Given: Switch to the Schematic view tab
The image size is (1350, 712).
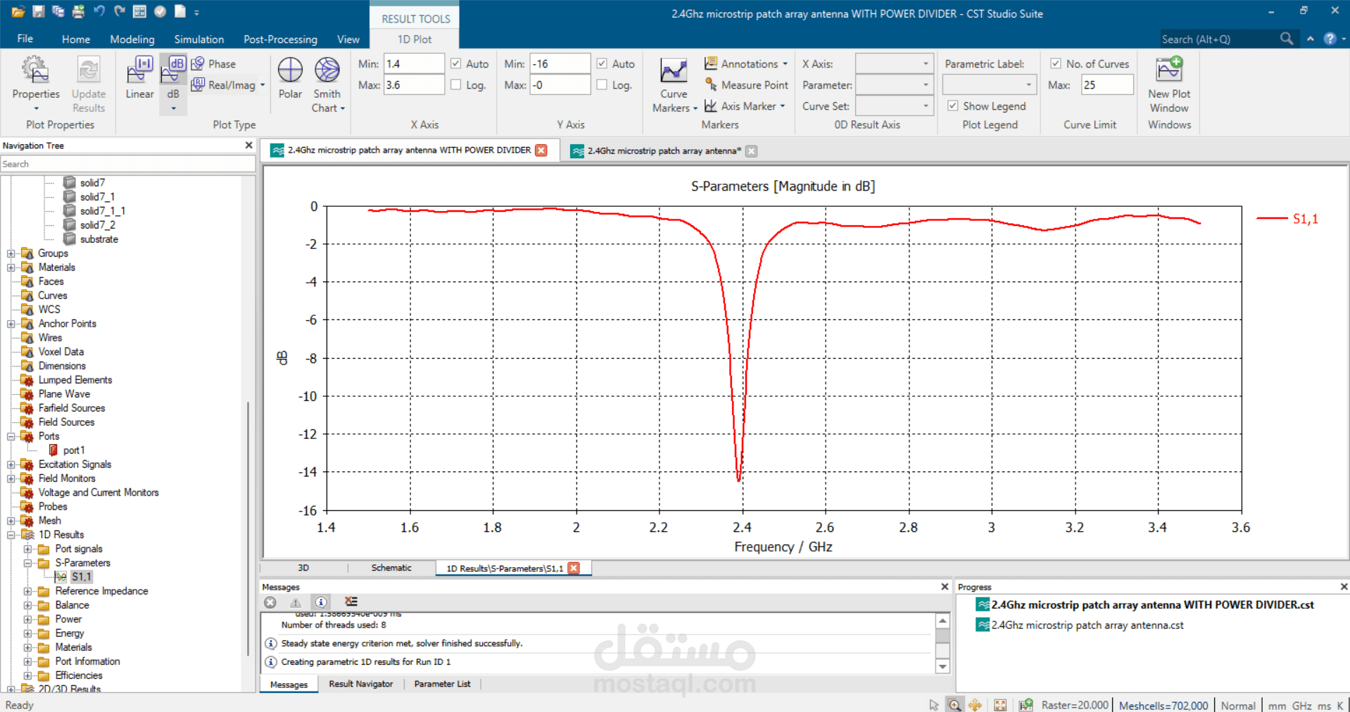Looking at the screenshot, I should pyautogui.click(x=391, y=568).
